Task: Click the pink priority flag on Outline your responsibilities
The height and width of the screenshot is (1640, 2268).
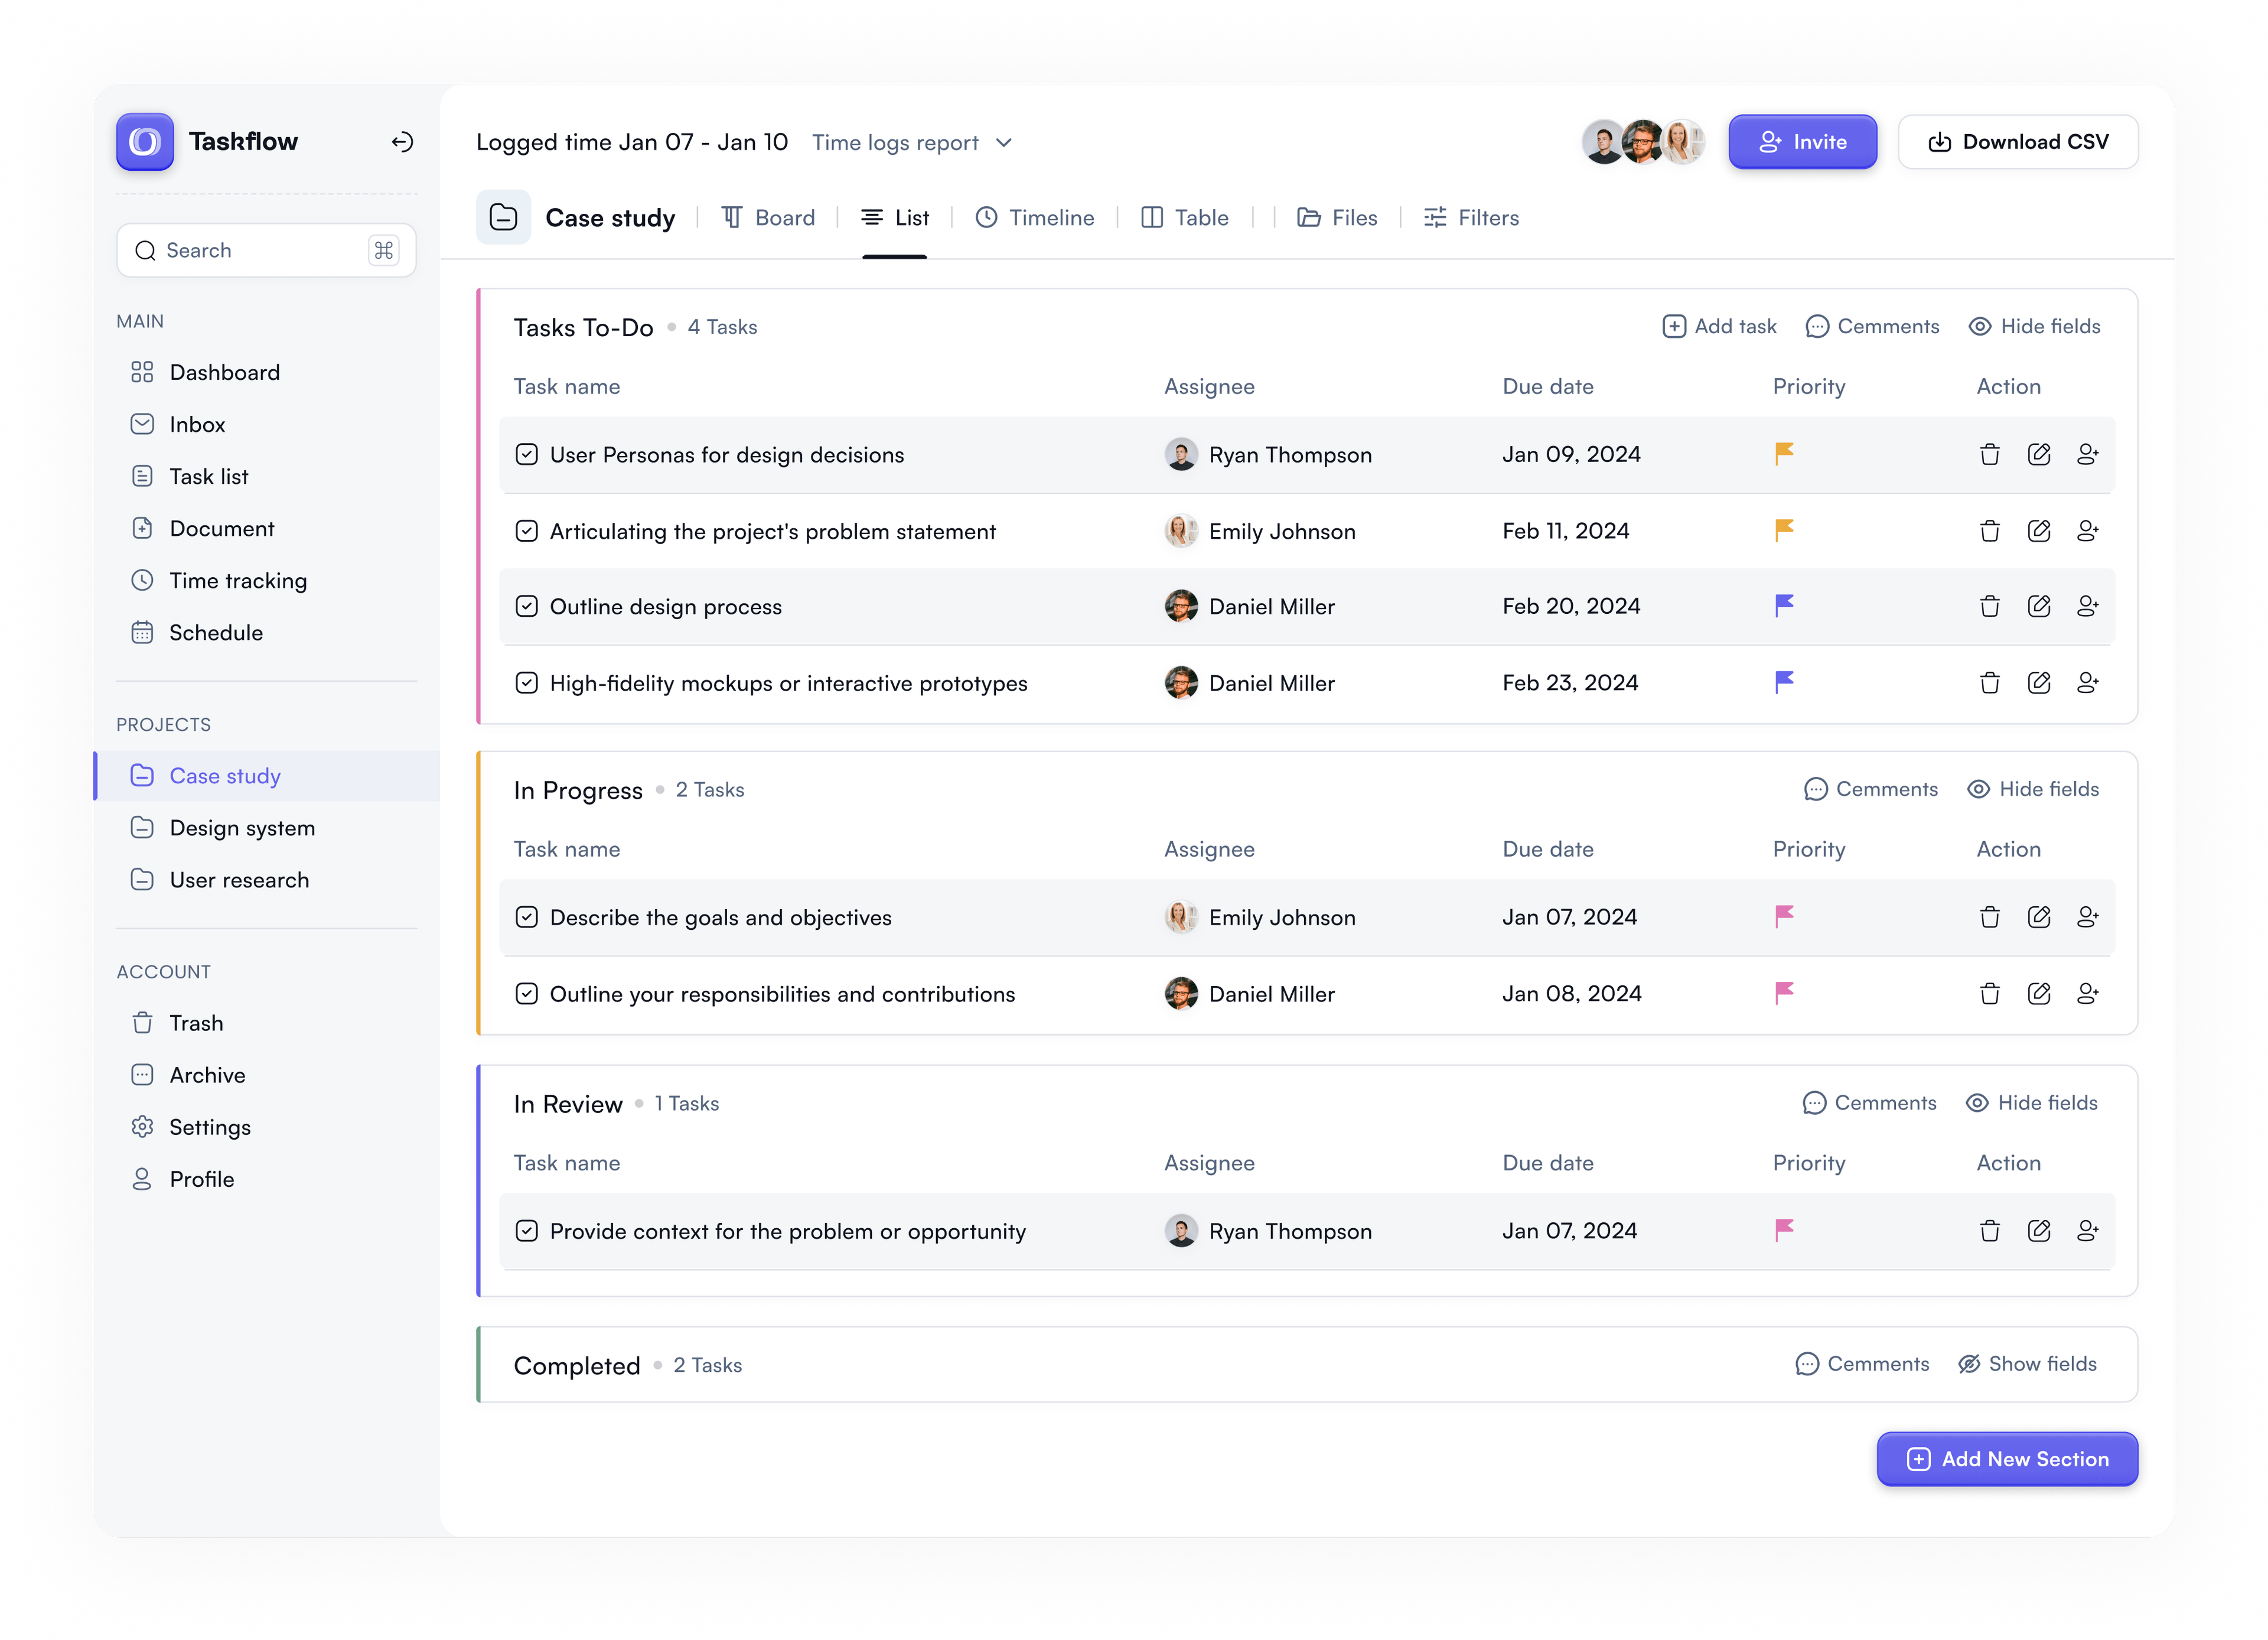Action: (x=1784, y=993)
